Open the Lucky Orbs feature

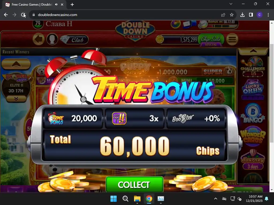253,89
